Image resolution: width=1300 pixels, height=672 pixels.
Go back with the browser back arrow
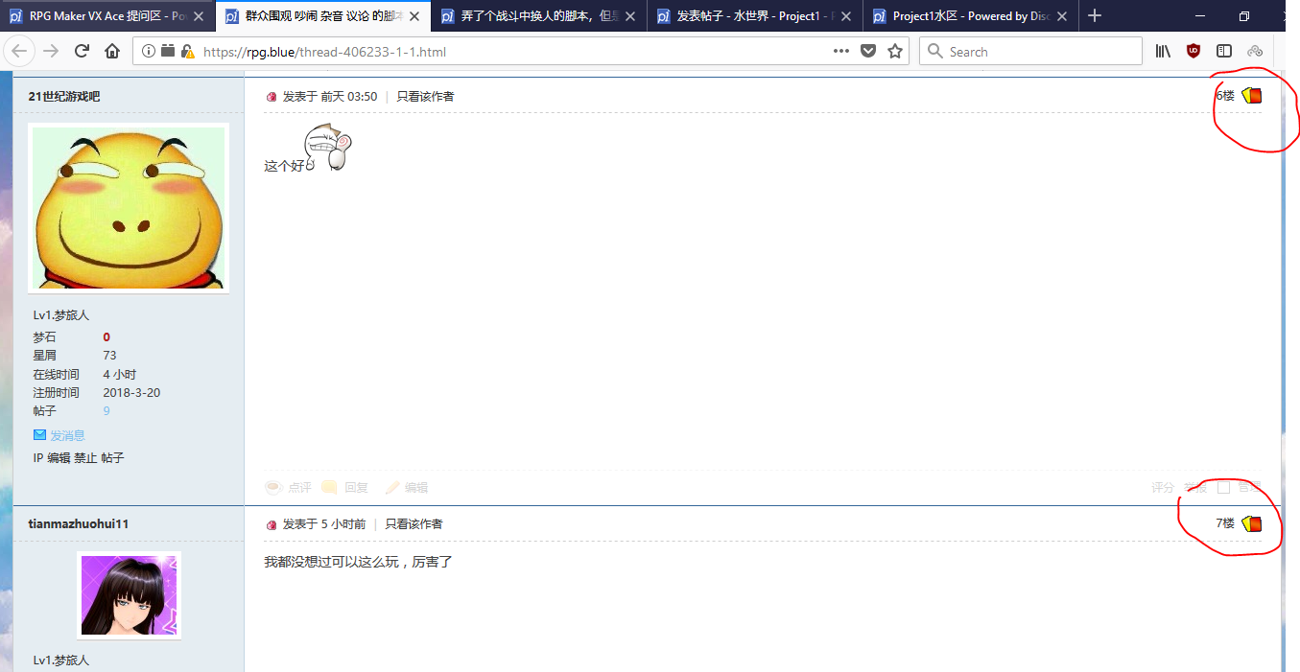tap(20, 52)
